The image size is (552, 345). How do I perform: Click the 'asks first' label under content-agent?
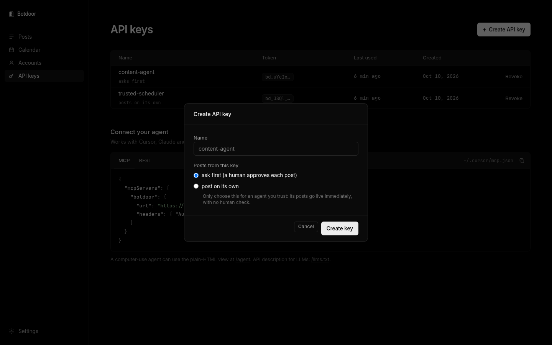click(x=131, y=81)
